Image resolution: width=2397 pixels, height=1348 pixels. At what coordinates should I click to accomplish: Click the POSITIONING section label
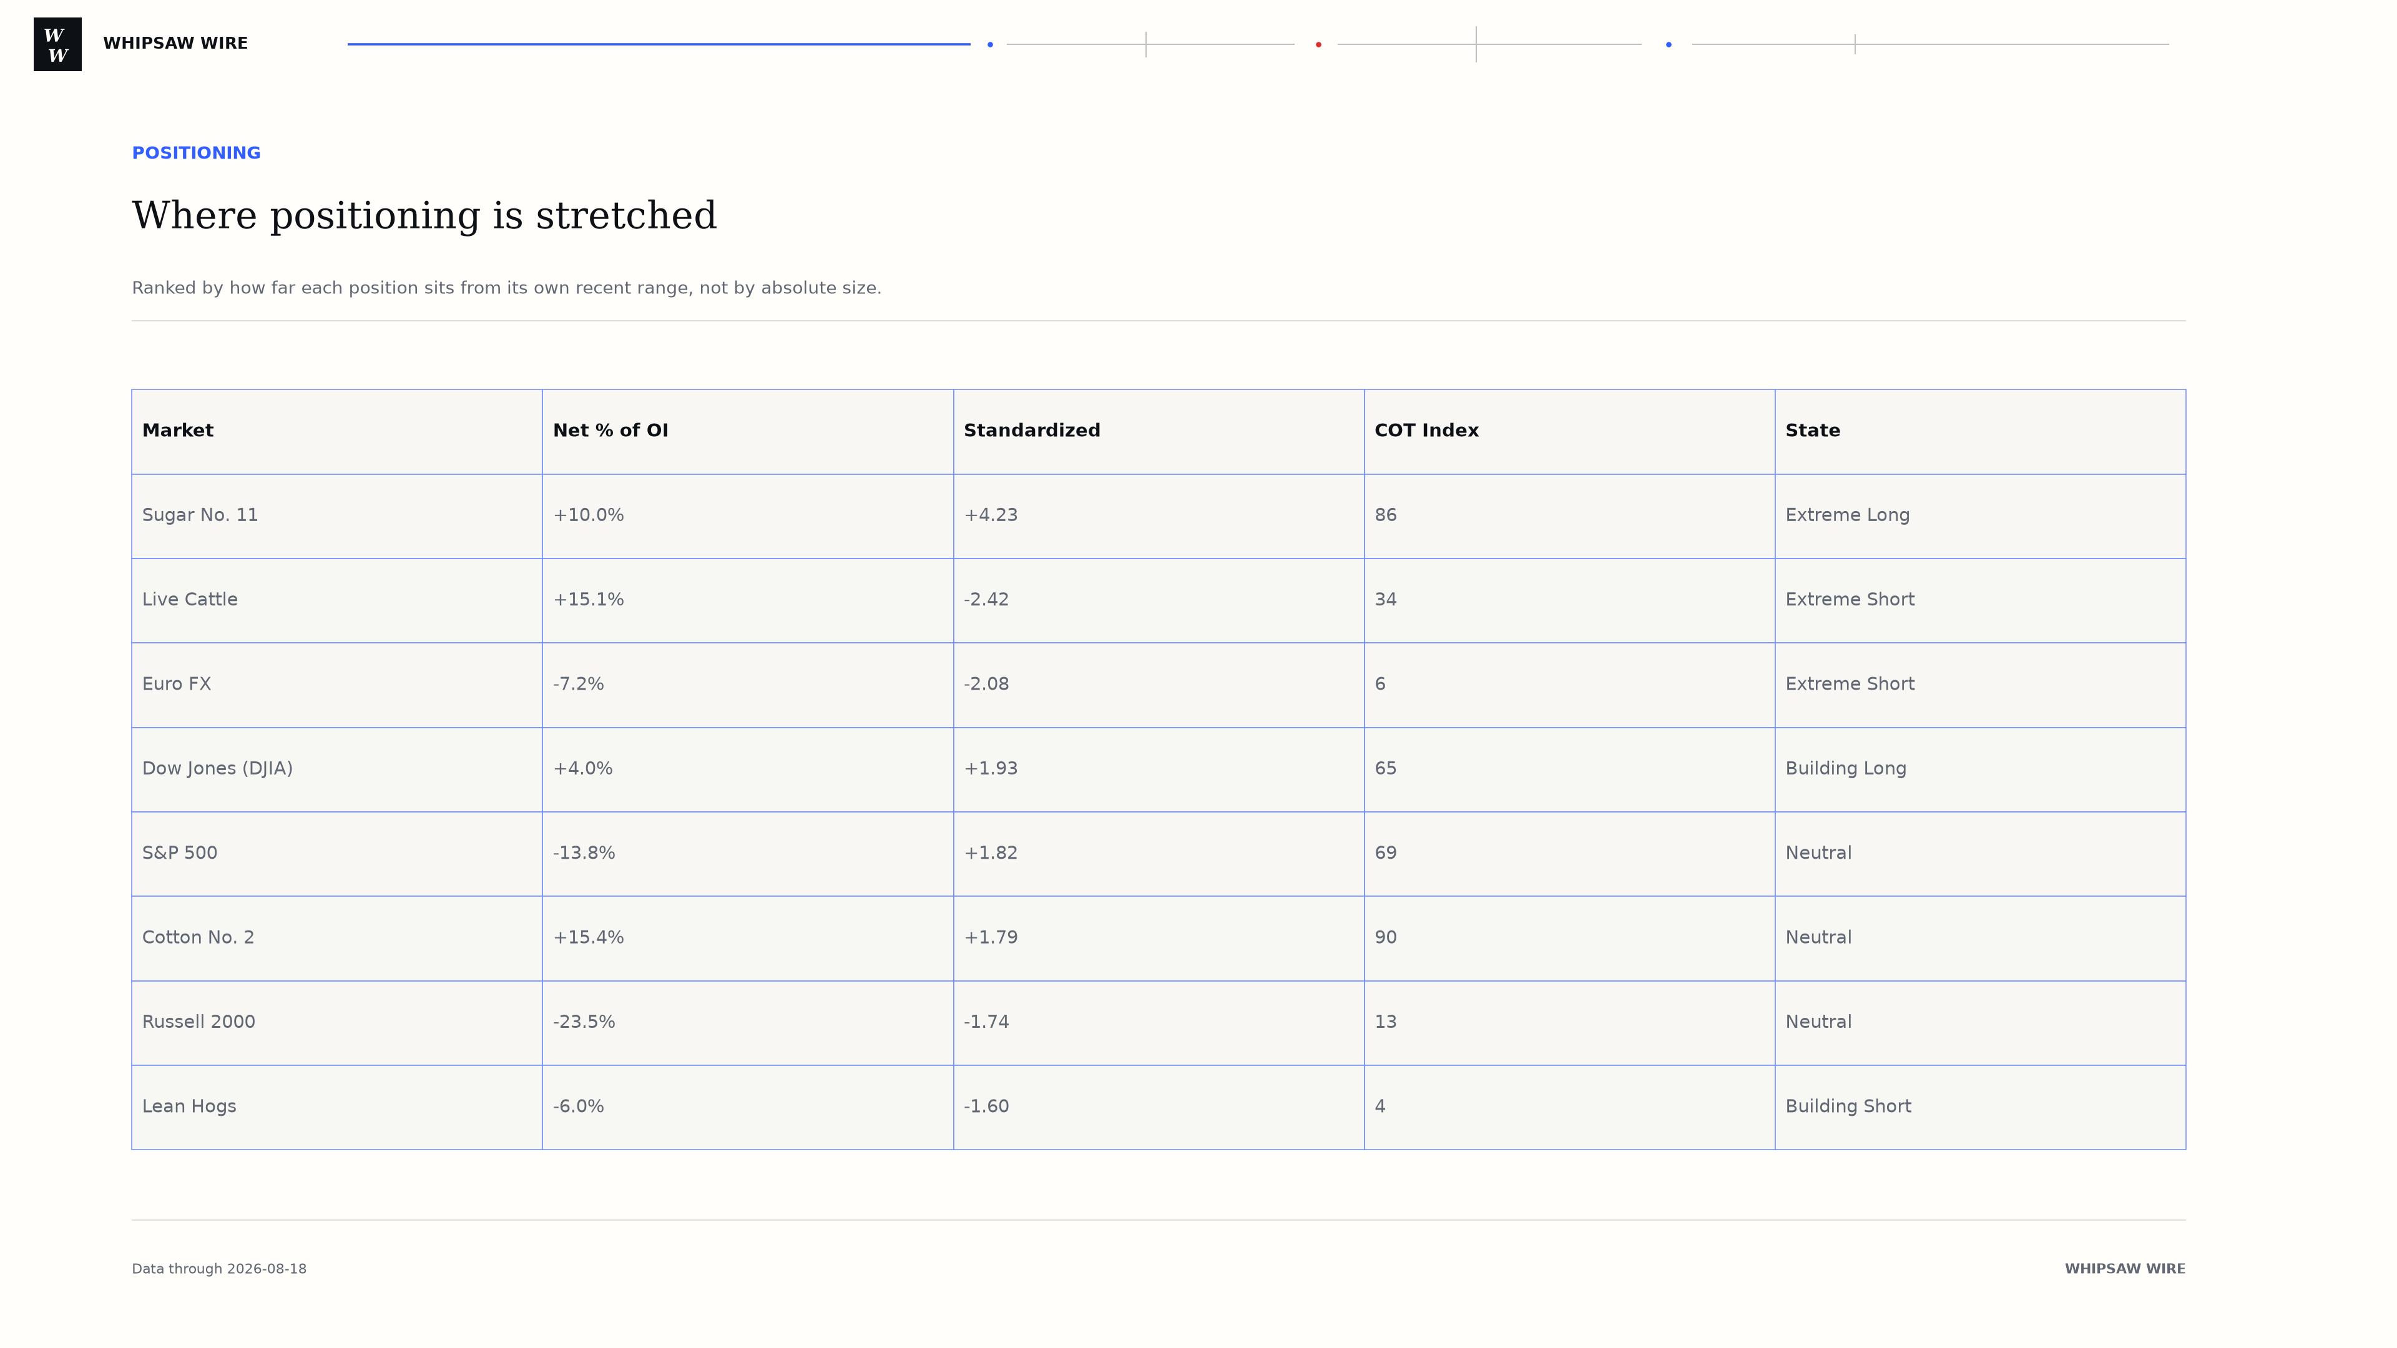tap(197, 152)
